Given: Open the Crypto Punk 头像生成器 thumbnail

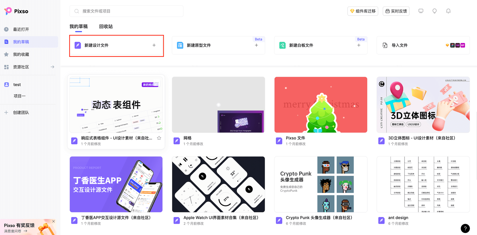Looking at the screenshot, I should [x=321, y=184].
